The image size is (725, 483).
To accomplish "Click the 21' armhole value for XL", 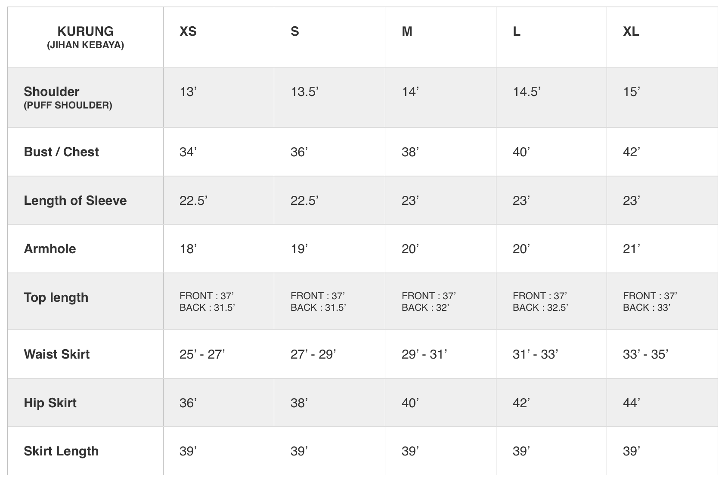I will 631,249.
